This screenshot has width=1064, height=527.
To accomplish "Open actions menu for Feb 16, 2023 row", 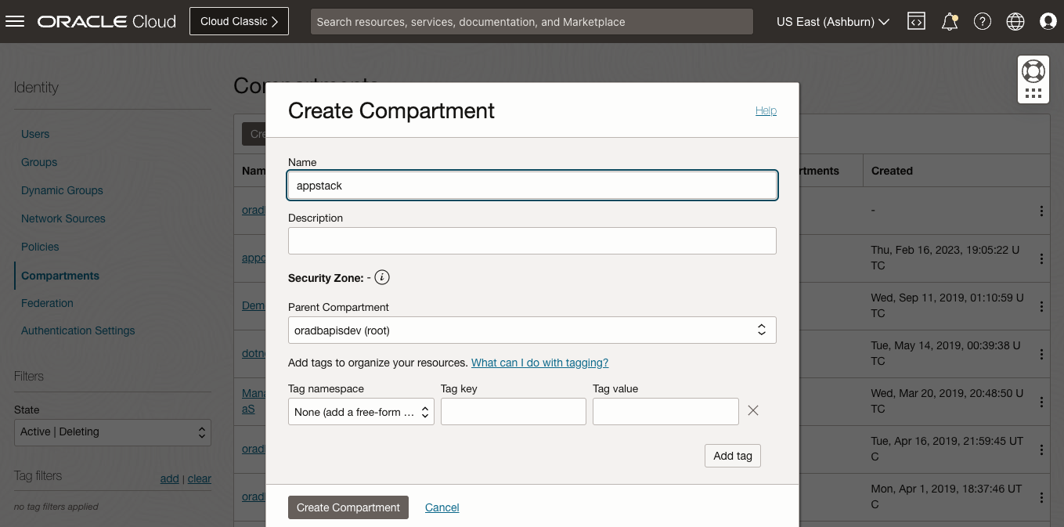I will pos(1041,258).
